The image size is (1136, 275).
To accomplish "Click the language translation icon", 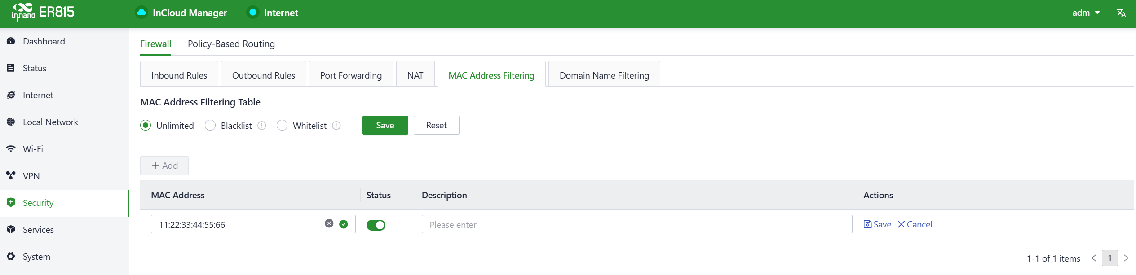I will (x=1121, y=13).
